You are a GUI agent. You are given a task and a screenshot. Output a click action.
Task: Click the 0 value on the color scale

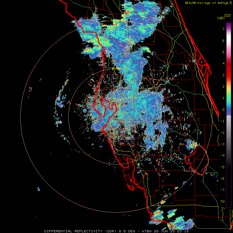(223, 110)
